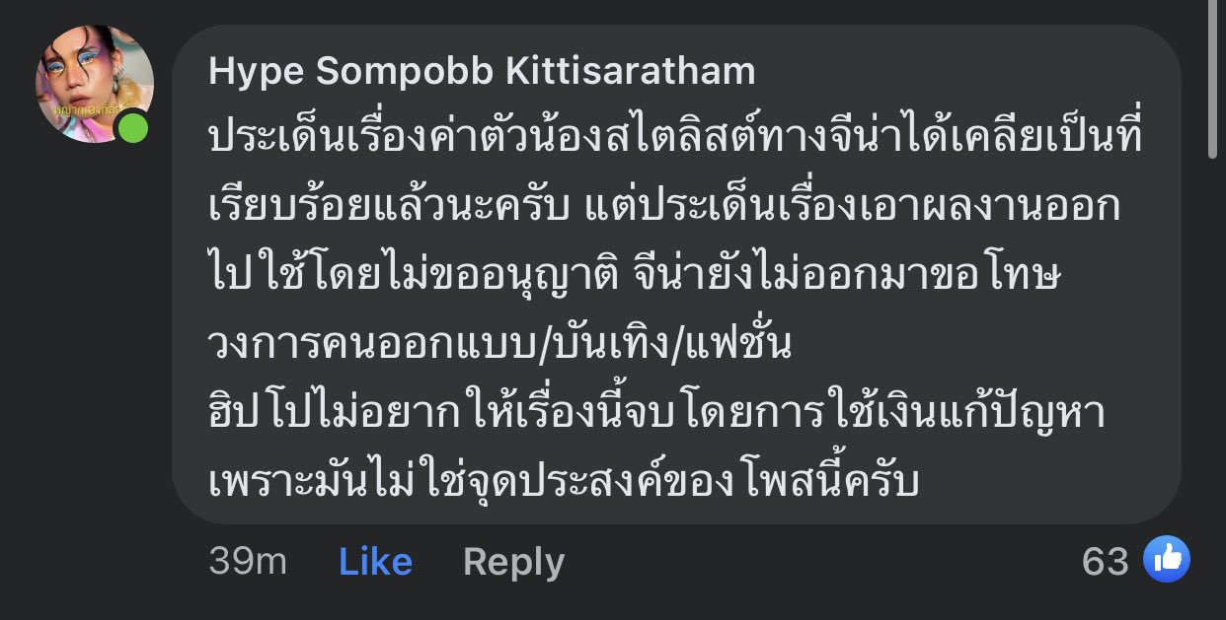Click the blue thumbs-up reaction icon
This screenshot has width=1226, height=620.
pos(1166,560)
